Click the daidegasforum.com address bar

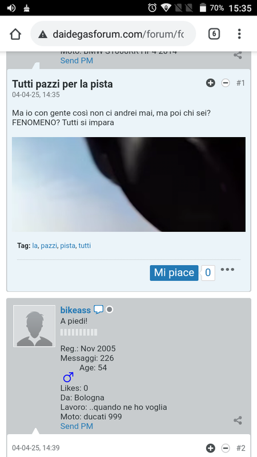(x=113, y=34)
